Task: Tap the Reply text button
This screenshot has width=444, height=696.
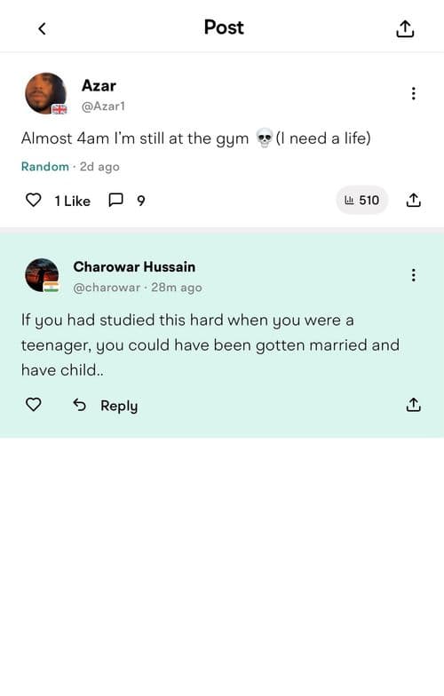Action: point(119,406)
